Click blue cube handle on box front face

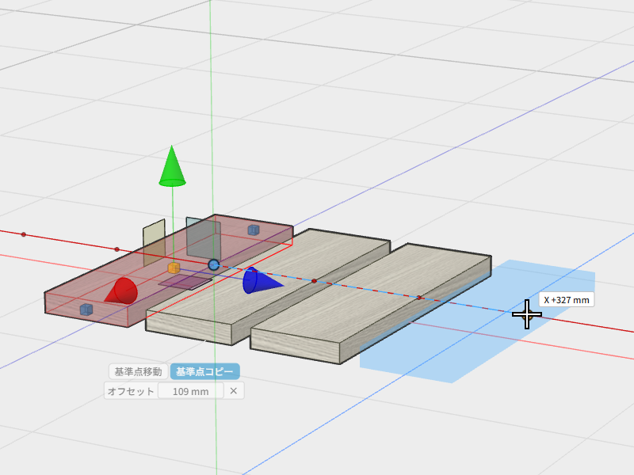click(86, 310)
